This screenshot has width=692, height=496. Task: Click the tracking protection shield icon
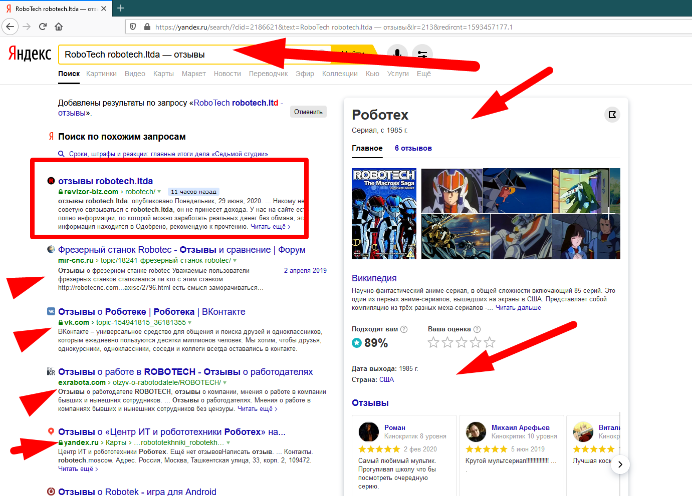pos(133,27)
